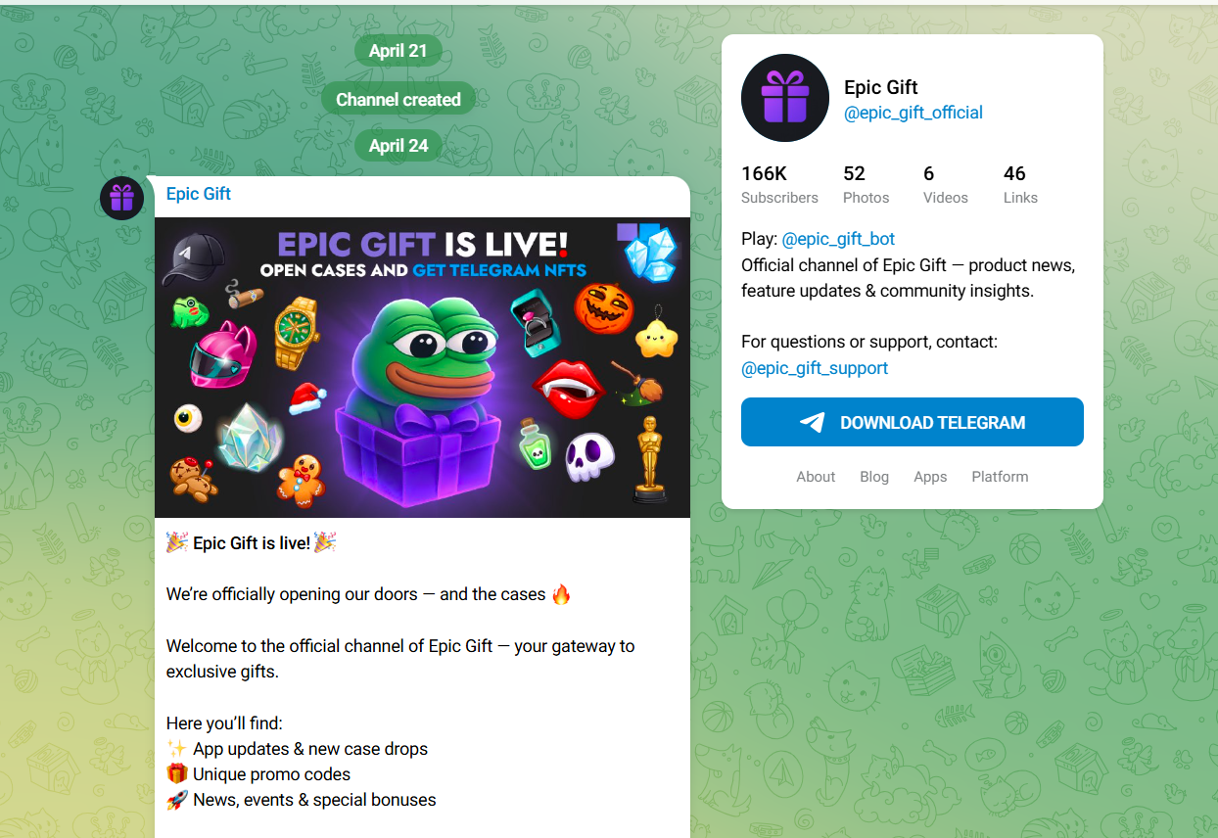Screen dimensions: 1218x838
Task: Click the white skull icon in the banner
Action: (x=589, y=457)
